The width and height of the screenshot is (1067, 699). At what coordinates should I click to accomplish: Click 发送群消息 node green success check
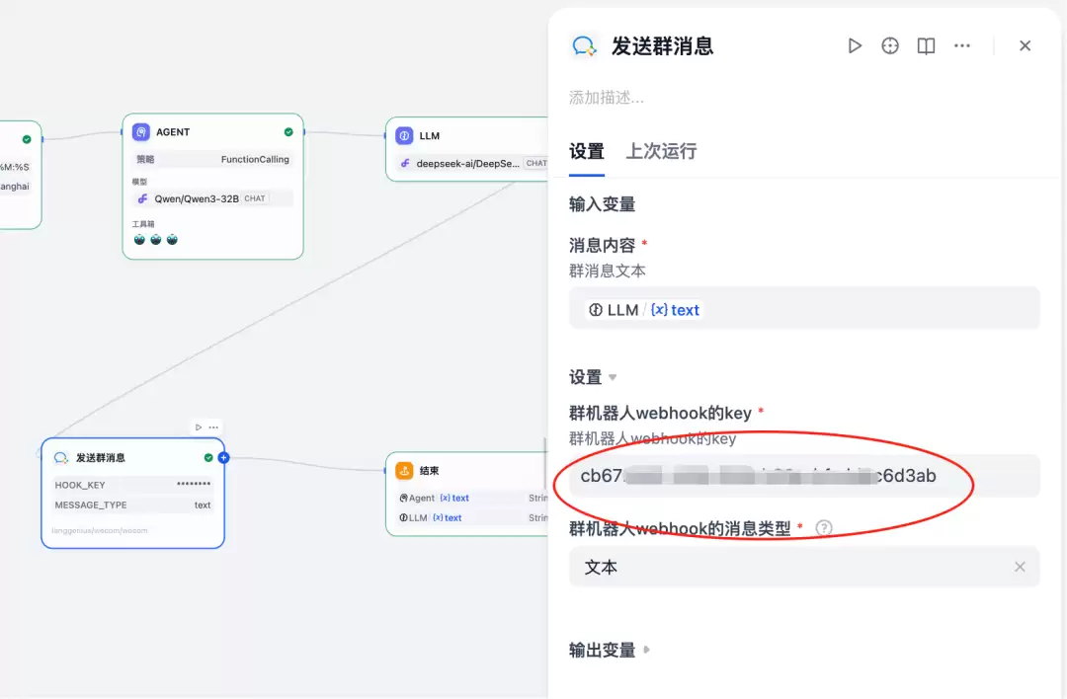coord(208,458)
